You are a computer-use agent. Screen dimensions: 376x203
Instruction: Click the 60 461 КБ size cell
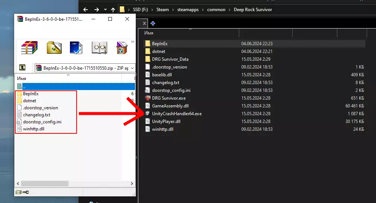pos(355,106)
